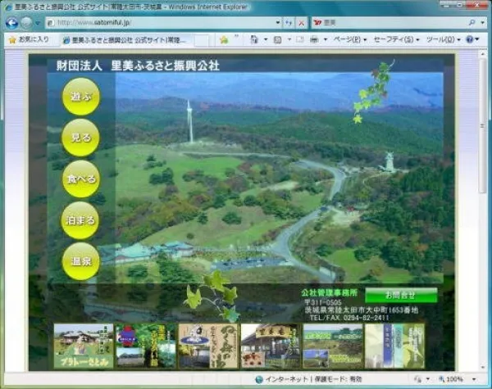Click the green お問合せ button
Screen dimensions: 492x389
pos(400,295)
